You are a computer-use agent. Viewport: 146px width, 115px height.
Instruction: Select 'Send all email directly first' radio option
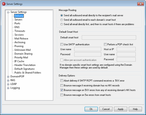(x=61, y=24)
